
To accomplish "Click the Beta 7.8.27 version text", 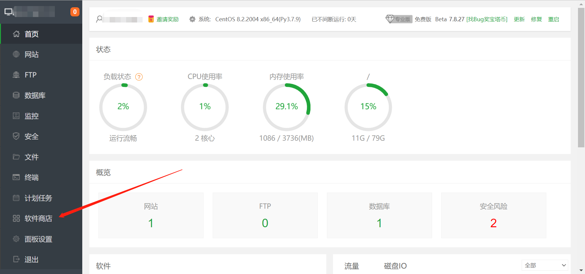I will point(450,19).
